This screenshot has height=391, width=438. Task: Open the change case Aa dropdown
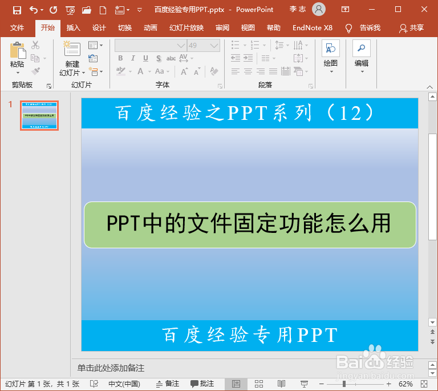pos(162,71)
